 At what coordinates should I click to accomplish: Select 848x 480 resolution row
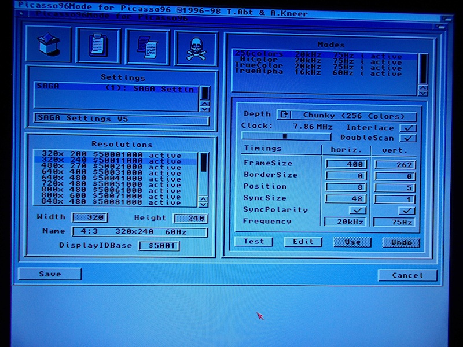(x=115, y=202)
